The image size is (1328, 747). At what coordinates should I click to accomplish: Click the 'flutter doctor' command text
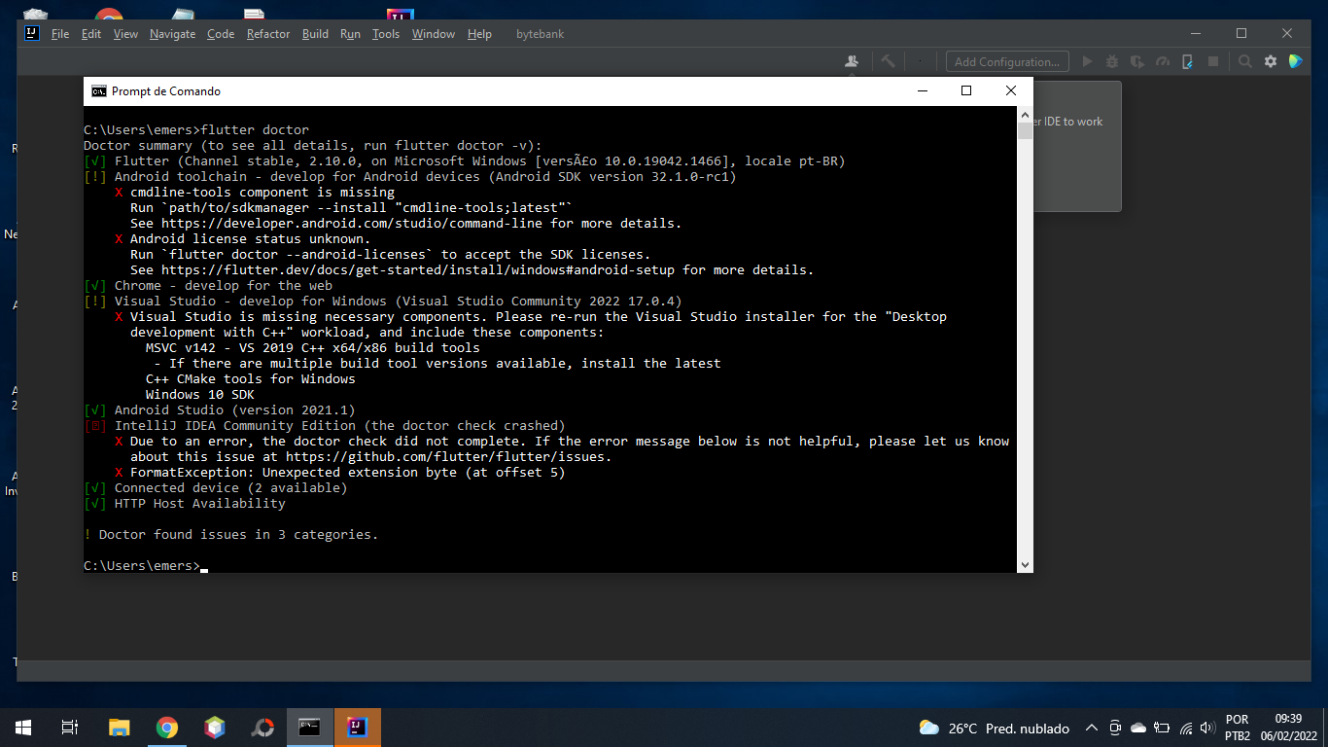(255, 129)
